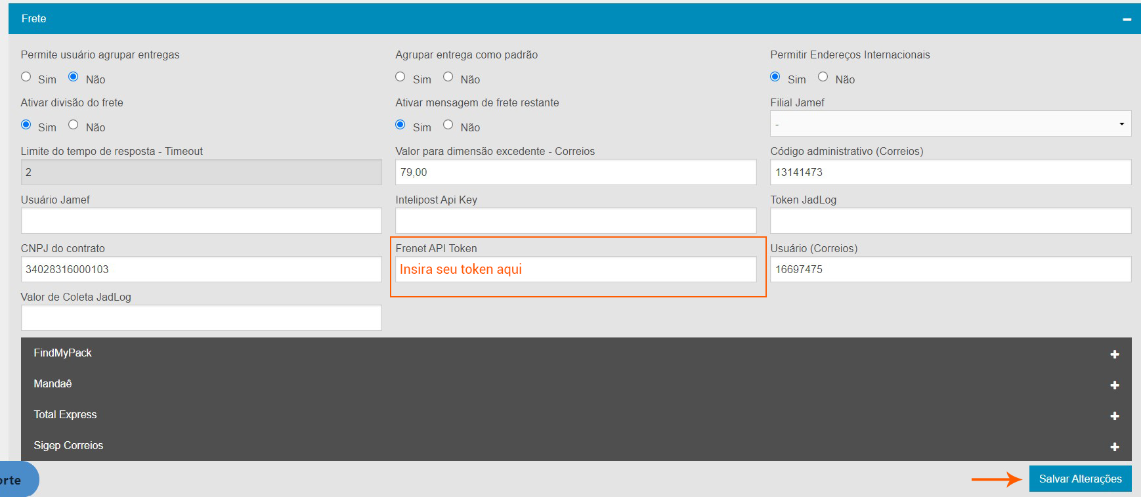Click the Token JadLog input
1141x497 pixels.
point(950,221)
